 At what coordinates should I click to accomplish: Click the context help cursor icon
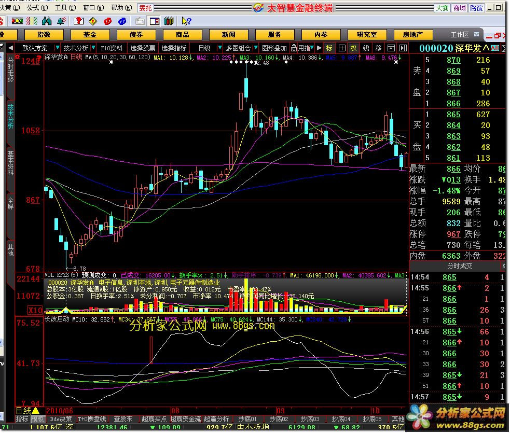(186, 21)
